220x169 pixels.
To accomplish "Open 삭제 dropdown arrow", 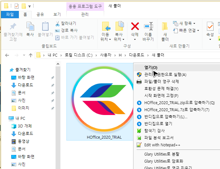I will (135, 39).
